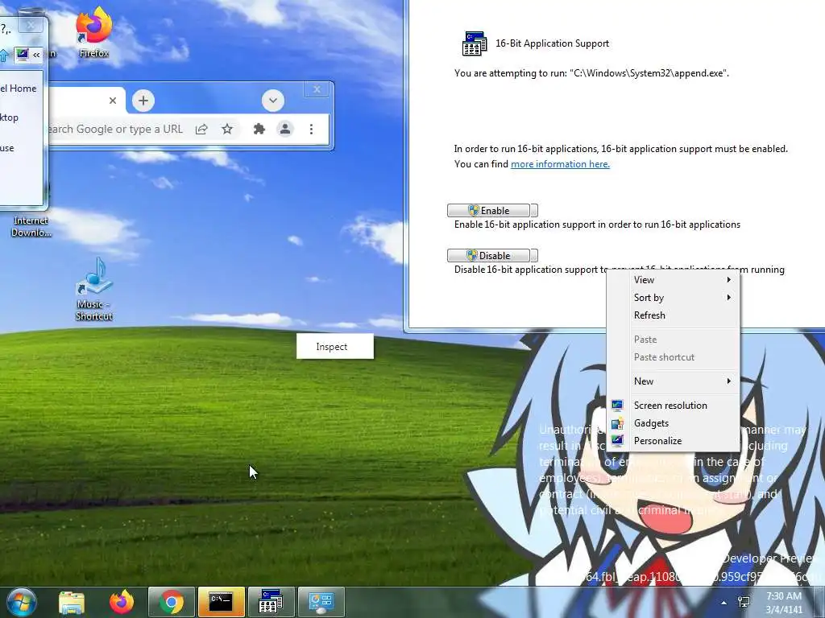
Task: Select Personalize in the context menu
Action: click(x=674, y=441)
